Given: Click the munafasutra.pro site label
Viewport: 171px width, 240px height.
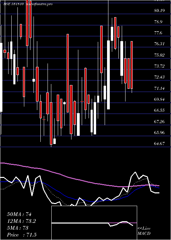Looking at the screenshot, I should point(39,4).
